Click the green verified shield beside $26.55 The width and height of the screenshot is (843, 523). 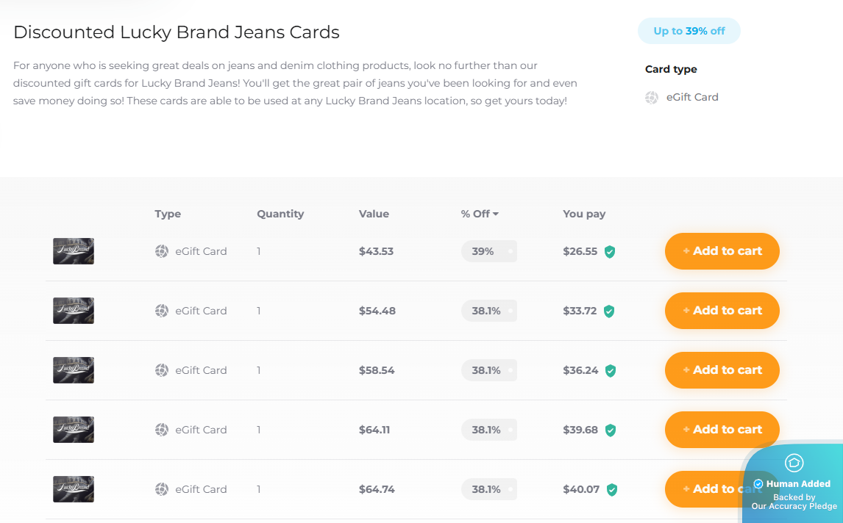tap(610, 251)
